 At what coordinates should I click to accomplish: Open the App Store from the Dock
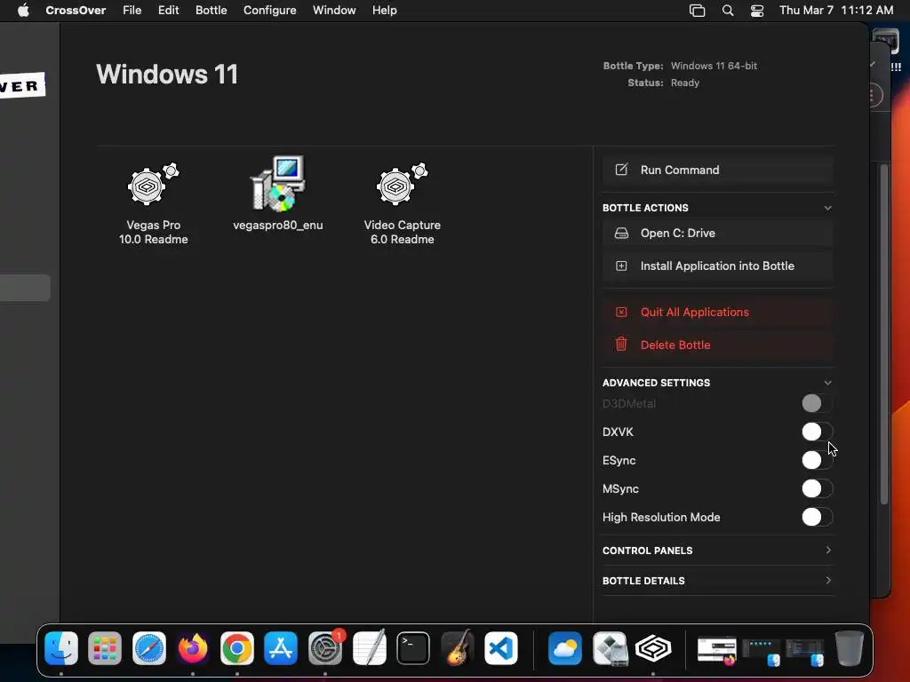(x=281, y=648)
